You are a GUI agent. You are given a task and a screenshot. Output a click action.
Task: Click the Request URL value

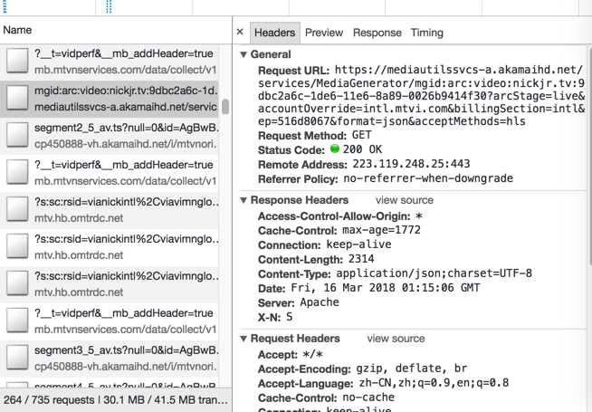tap(421, 96)
